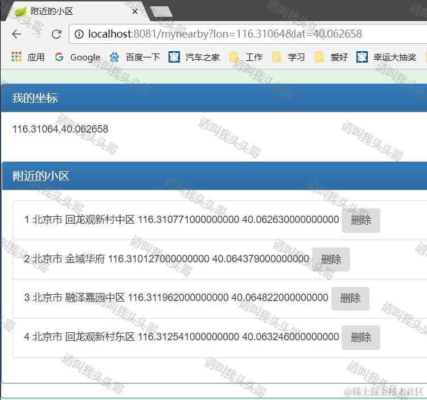Open the 幸运大抽奖 bookmark
The height and width of the screenshot is (400, 427).
pos(386,57)
